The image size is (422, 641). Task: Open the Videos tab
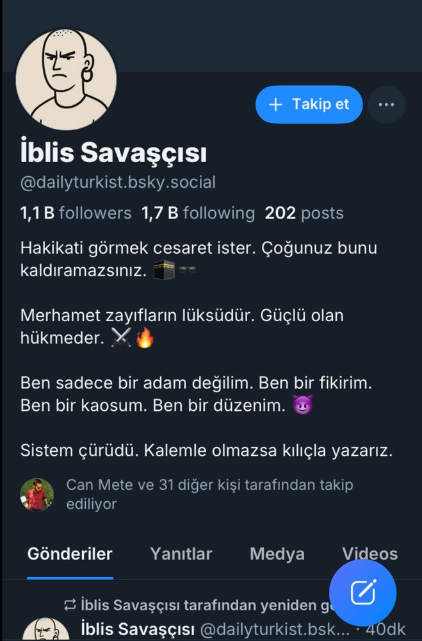pyautogui.click(x=369, y=554)
